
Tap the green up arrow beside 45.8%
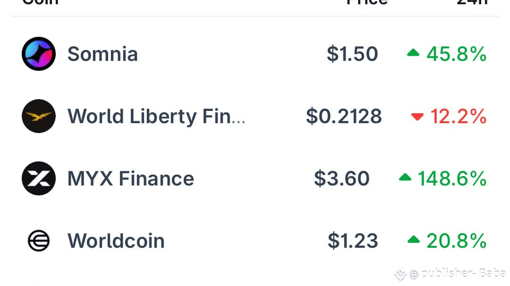[x=413, y=52]
